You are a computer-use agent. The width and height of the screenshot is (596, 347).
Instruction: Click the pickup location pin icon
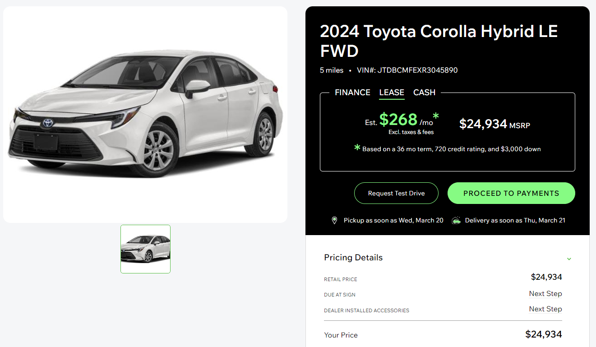pyautogui.click(x=334, y=220)
